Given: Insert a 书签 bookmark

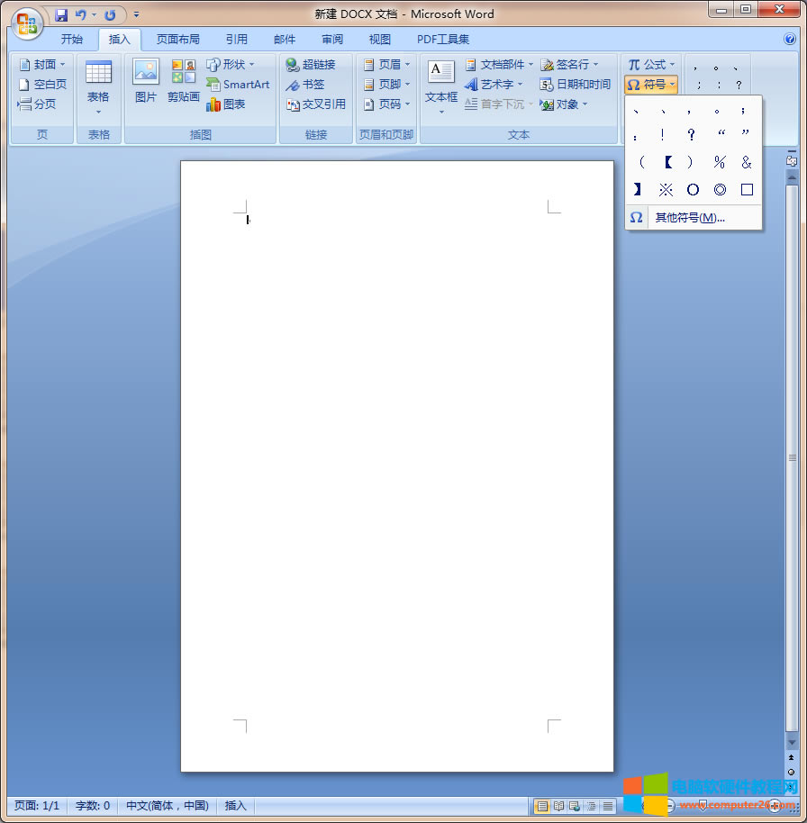Looking at the screenshot, I should click(305, 85).
